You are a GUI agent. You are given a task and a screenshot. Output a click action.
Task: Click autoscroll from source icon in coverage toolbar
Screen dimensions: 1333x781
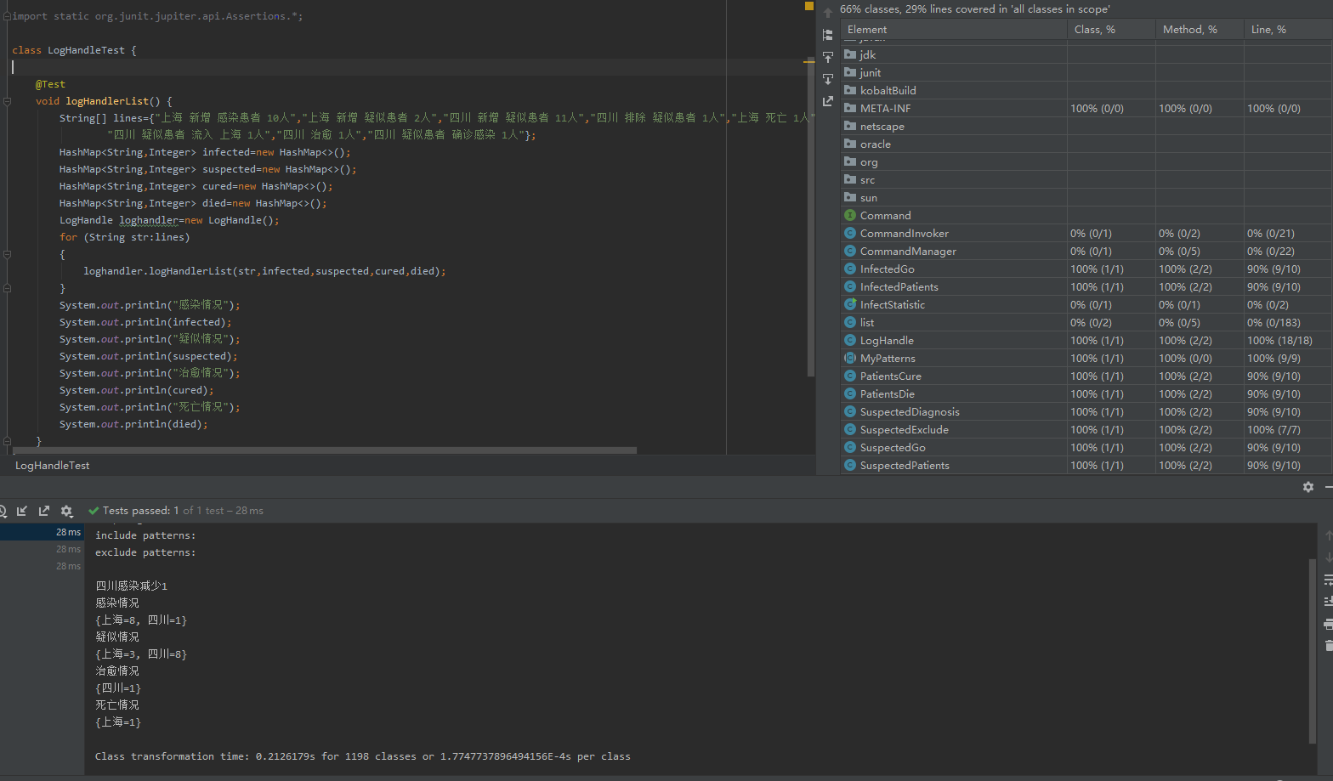click(828, 79)
